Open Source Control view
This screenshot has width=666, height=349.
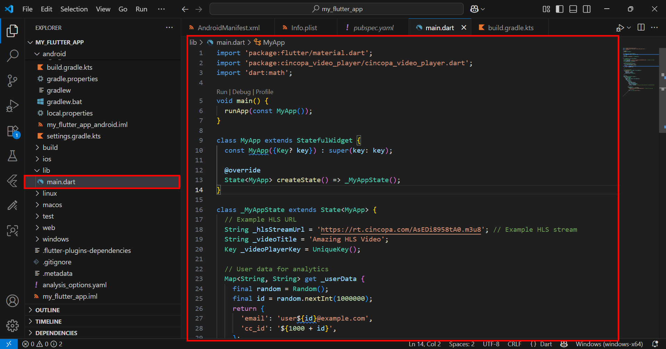[x=12, y=80]
